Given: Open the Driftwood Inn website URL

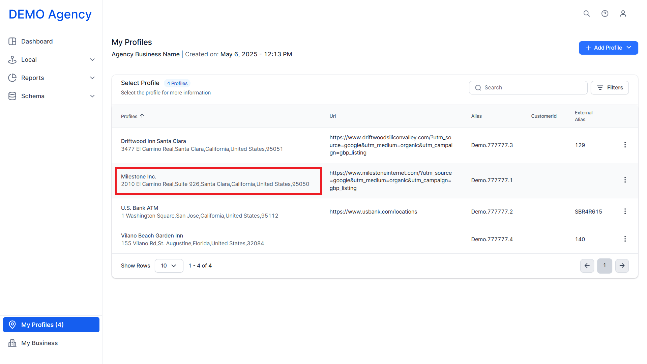Looking at the screenshot, I should coord(391,145).
